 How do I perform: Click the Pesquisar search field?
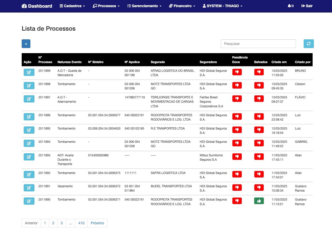pos(258,44)
